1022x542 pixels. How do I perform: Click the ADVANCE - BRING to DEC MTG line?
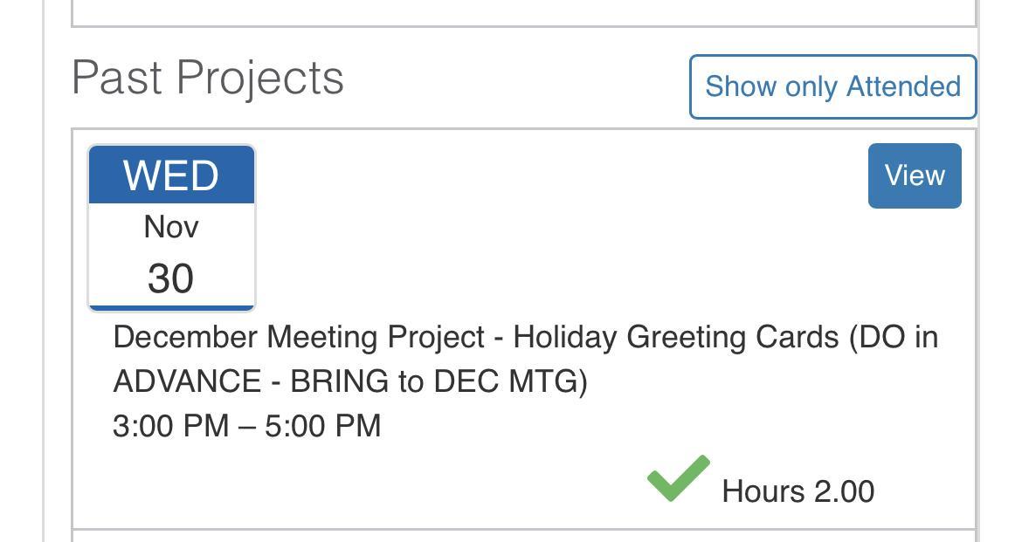pyautogui.click(x=350, y=381)
